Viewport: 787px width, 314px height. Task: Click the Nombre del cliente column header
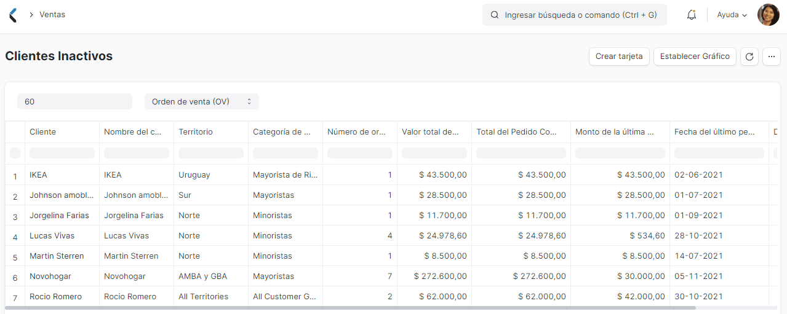coord(136,131)
